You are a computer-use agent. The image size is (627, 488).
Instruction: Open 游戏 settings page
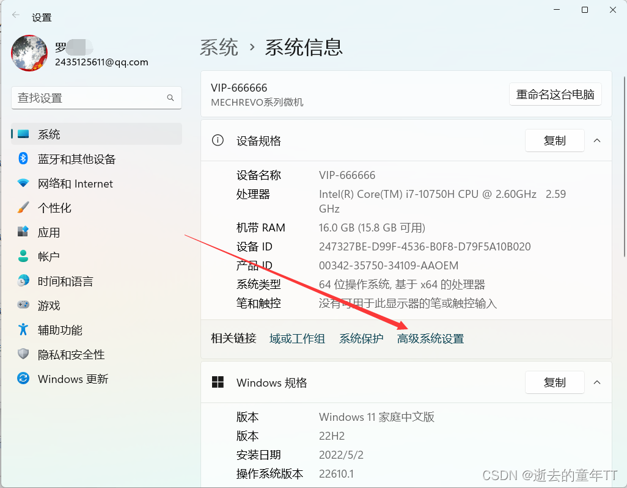(97, 305)
